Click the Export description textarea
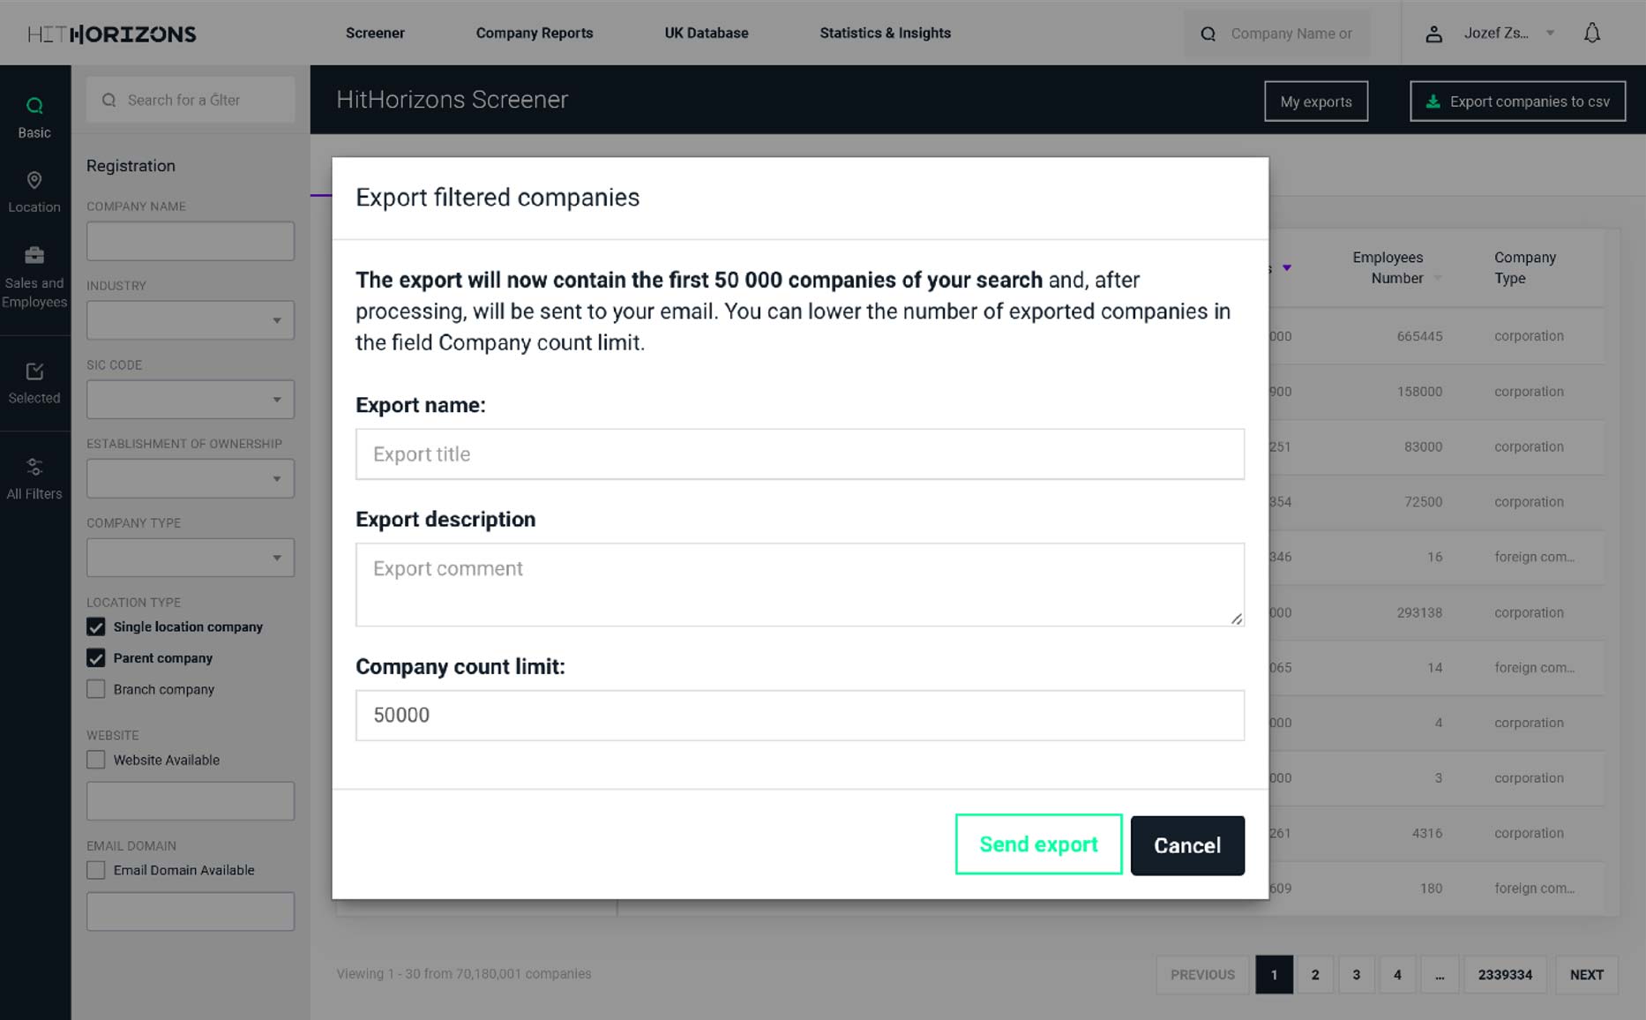Viewport: 1646px width, 1020px height. tap(800, 585)
